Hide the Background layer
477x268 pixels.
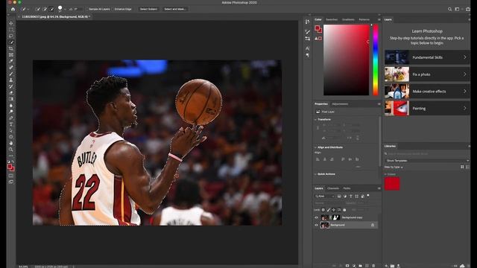click(316, 225)
